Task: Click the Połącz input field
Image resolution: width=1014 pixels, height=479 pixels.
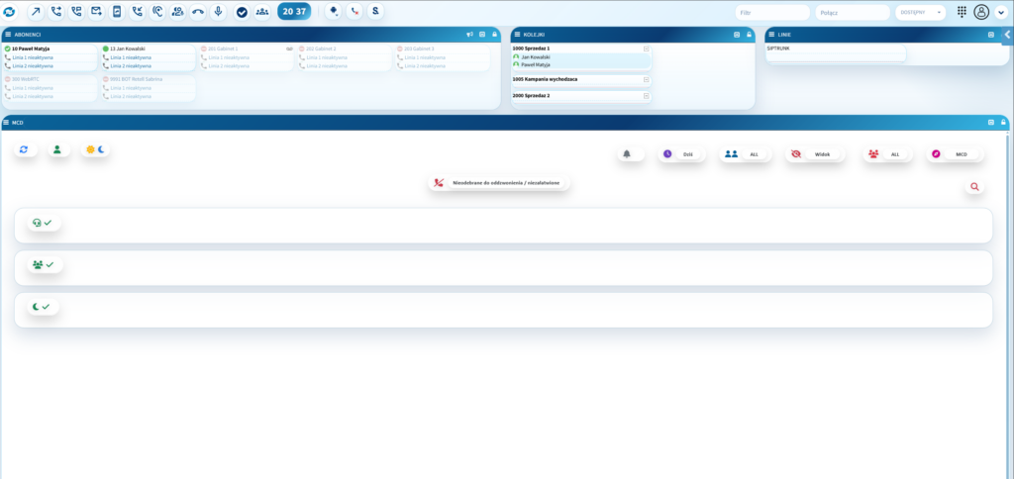Action: 853,12
